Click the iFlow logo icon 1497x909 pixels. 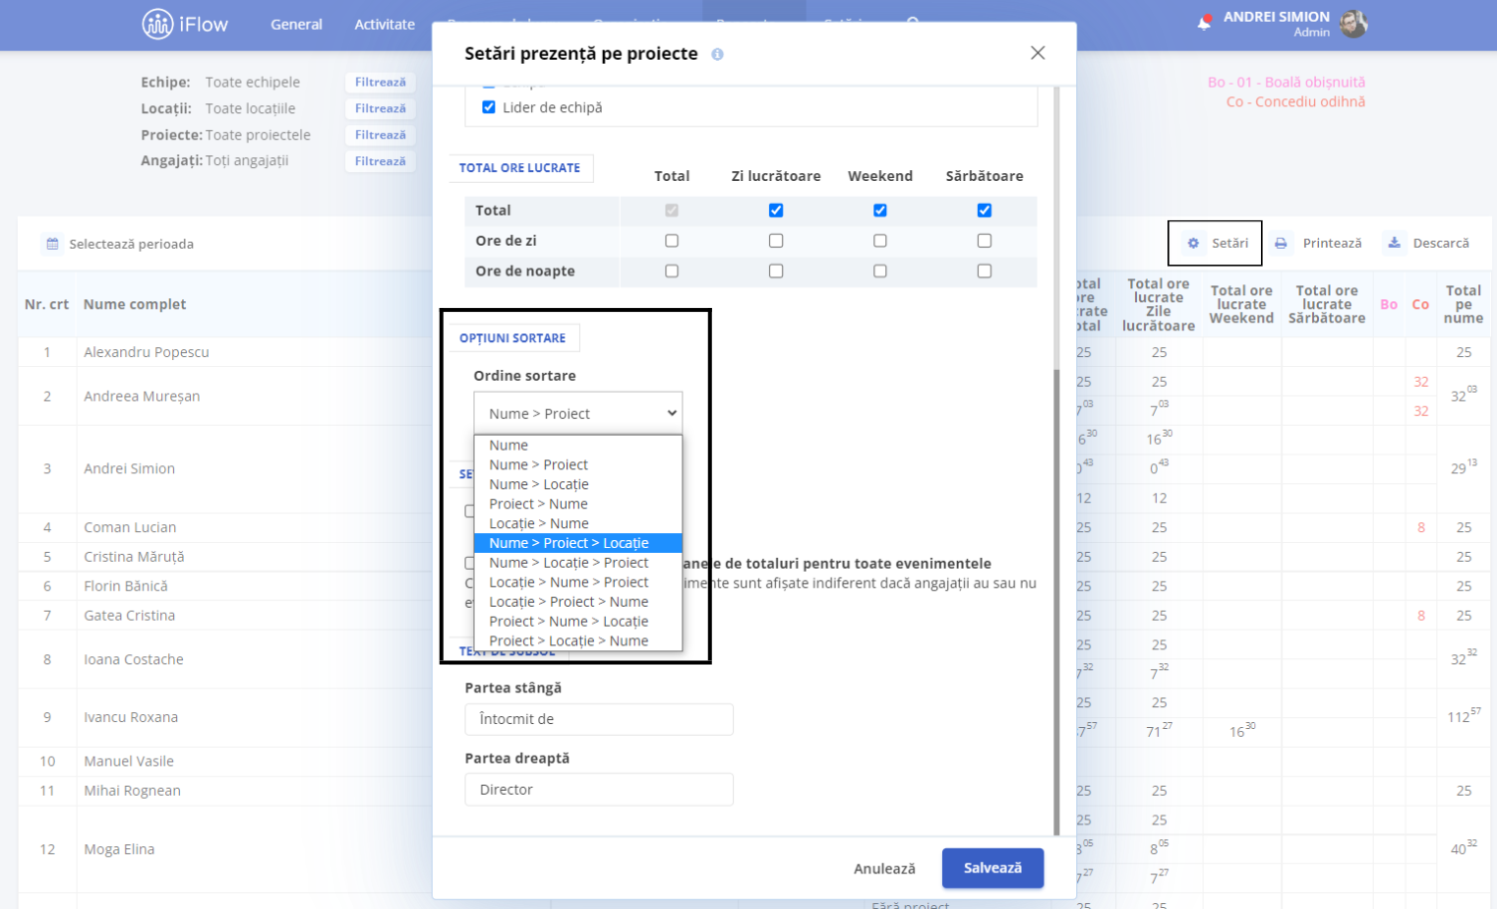click(157, 24)
